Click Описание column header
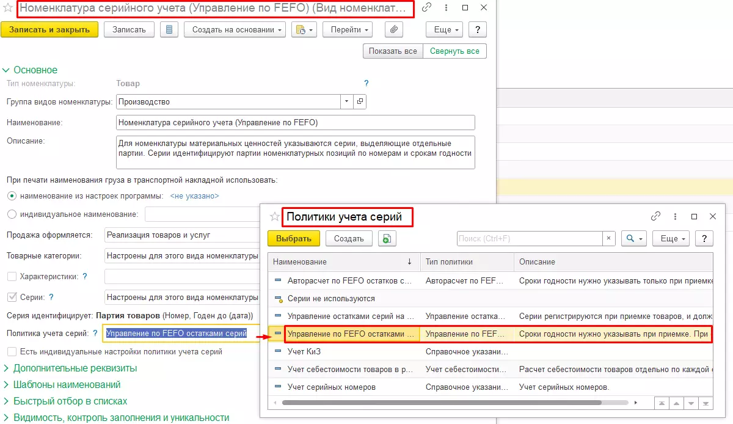The width and height of the screenshot is (733, 424). pos(613,261)
